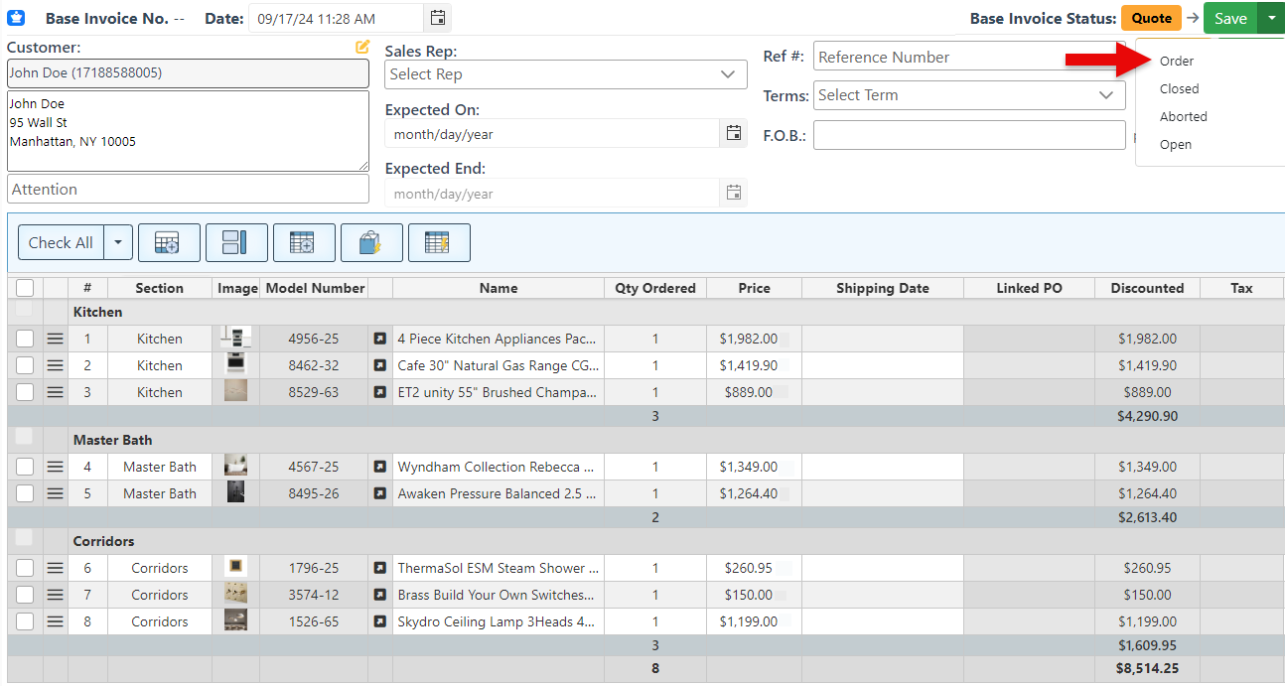
Task: Click the green Save button
Action: point(1230,18)
